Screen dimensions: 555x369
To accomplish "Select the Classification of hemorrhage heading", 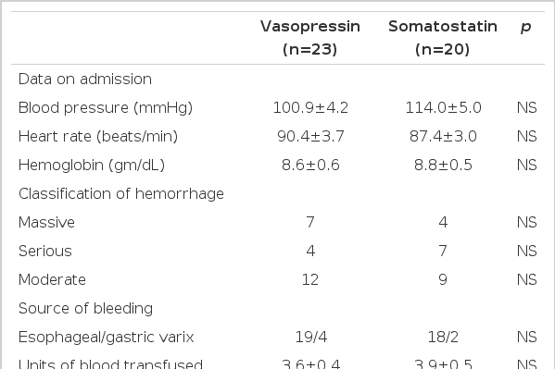I will click(x=121, y=194).
